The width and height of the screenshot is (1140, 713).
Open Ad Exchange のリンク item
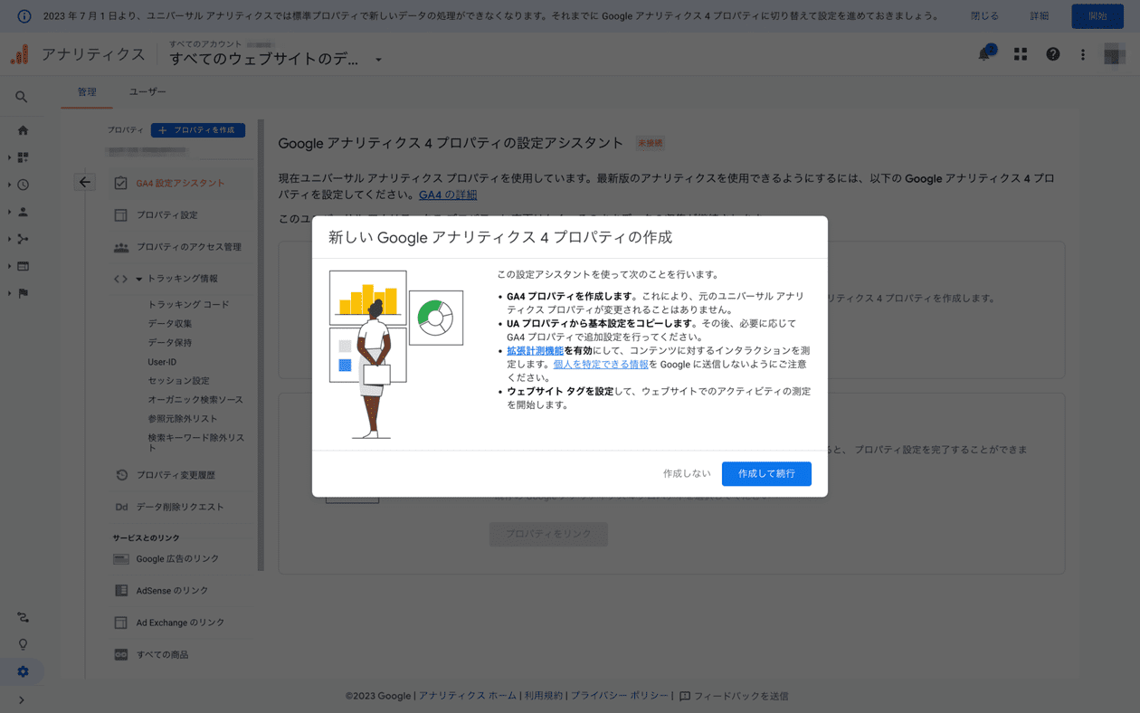pos(180,623)
